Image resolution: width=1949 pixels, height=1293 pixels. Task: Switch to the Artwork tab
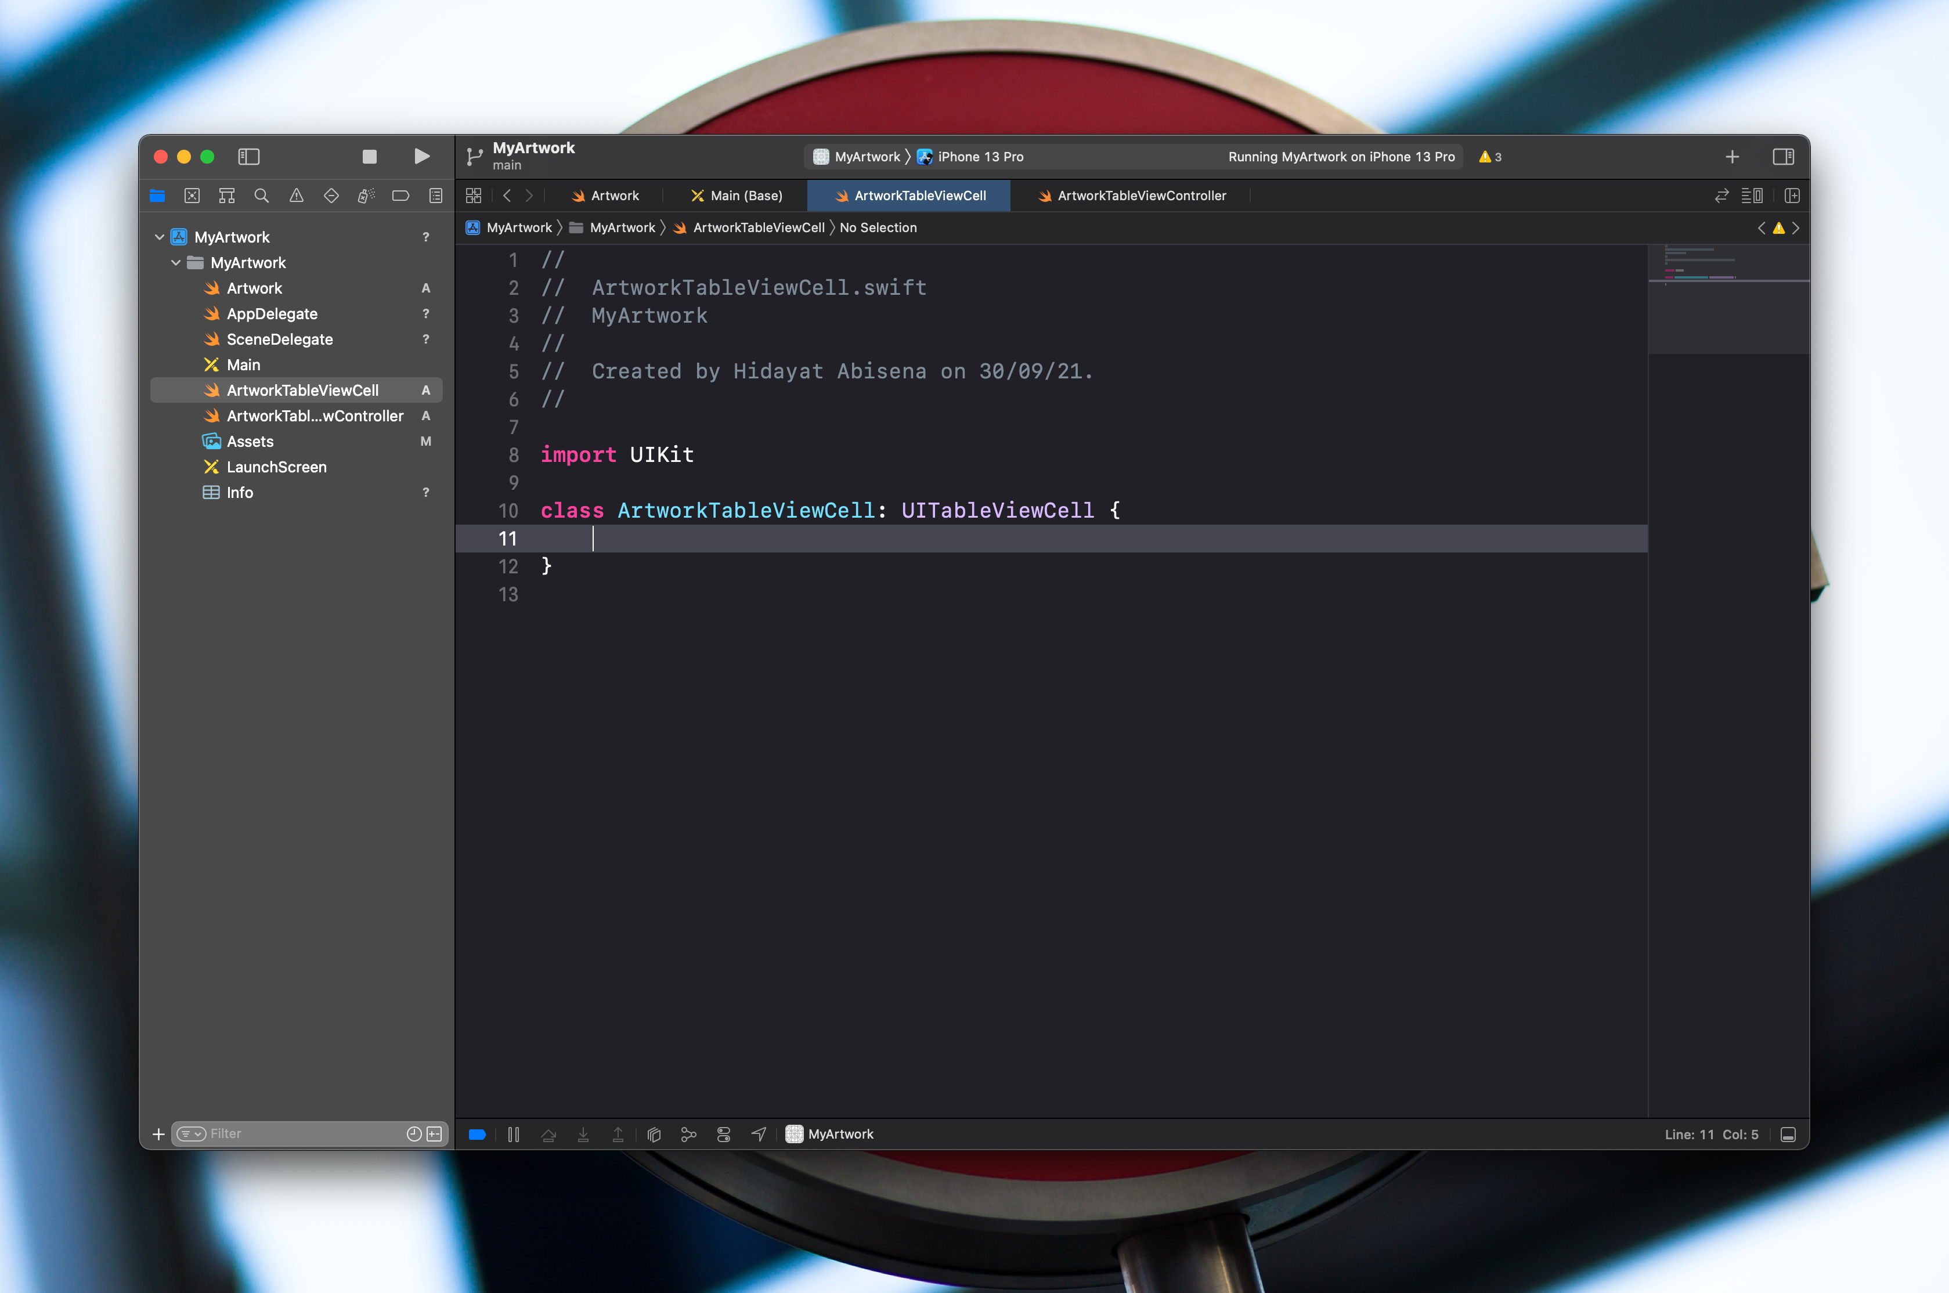click(605, 196)
